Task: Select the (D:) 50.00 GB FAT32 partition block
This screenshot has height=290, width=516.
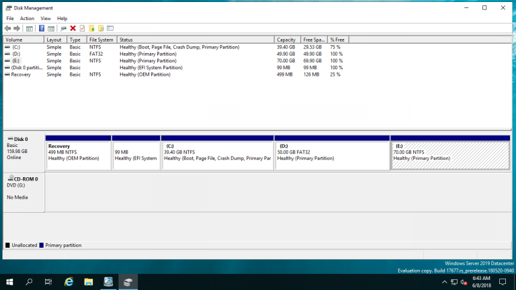Action: pos(332,156)
